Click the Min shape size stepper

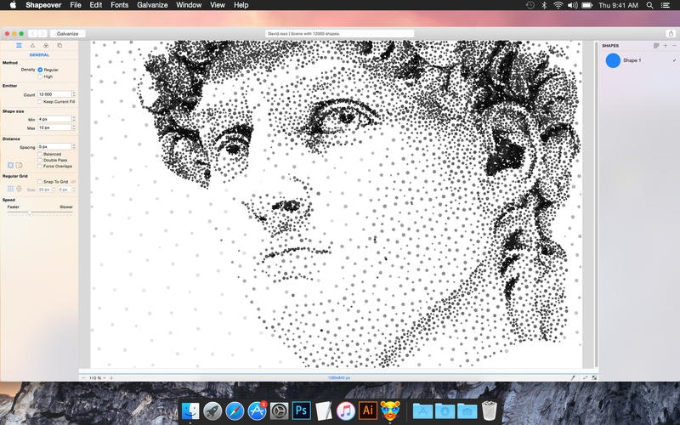(x=74, y=119)
